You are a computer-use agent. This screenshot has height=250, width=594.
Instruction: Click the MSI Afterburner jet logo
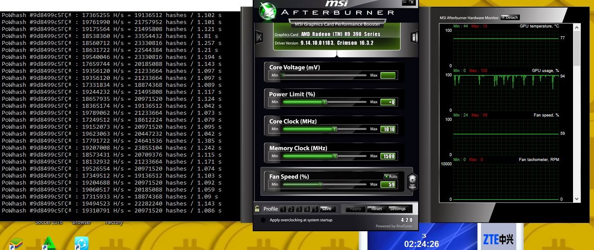268,11
